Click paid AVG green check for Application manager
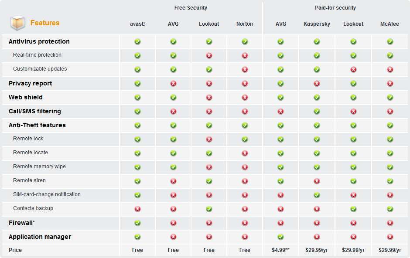The image size is (410, 258). point(280,237)
